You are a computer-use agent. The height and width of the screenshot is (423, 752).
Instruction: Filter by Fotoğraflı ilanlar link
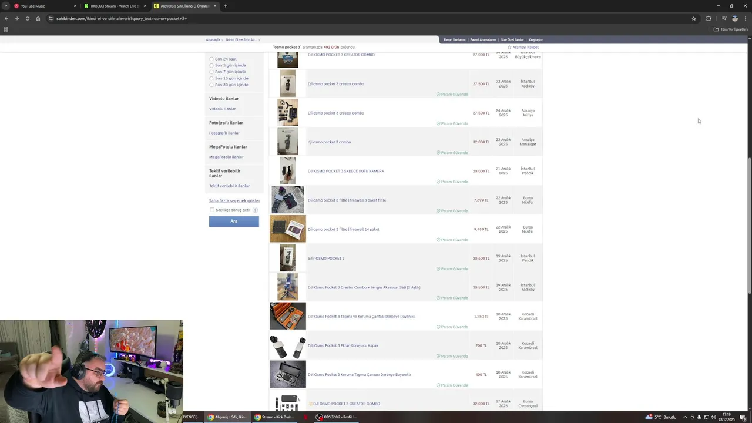224,133
